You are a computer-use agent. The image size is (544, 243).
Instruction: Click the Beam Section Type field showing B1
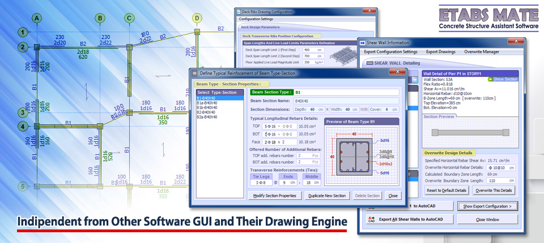346,93
